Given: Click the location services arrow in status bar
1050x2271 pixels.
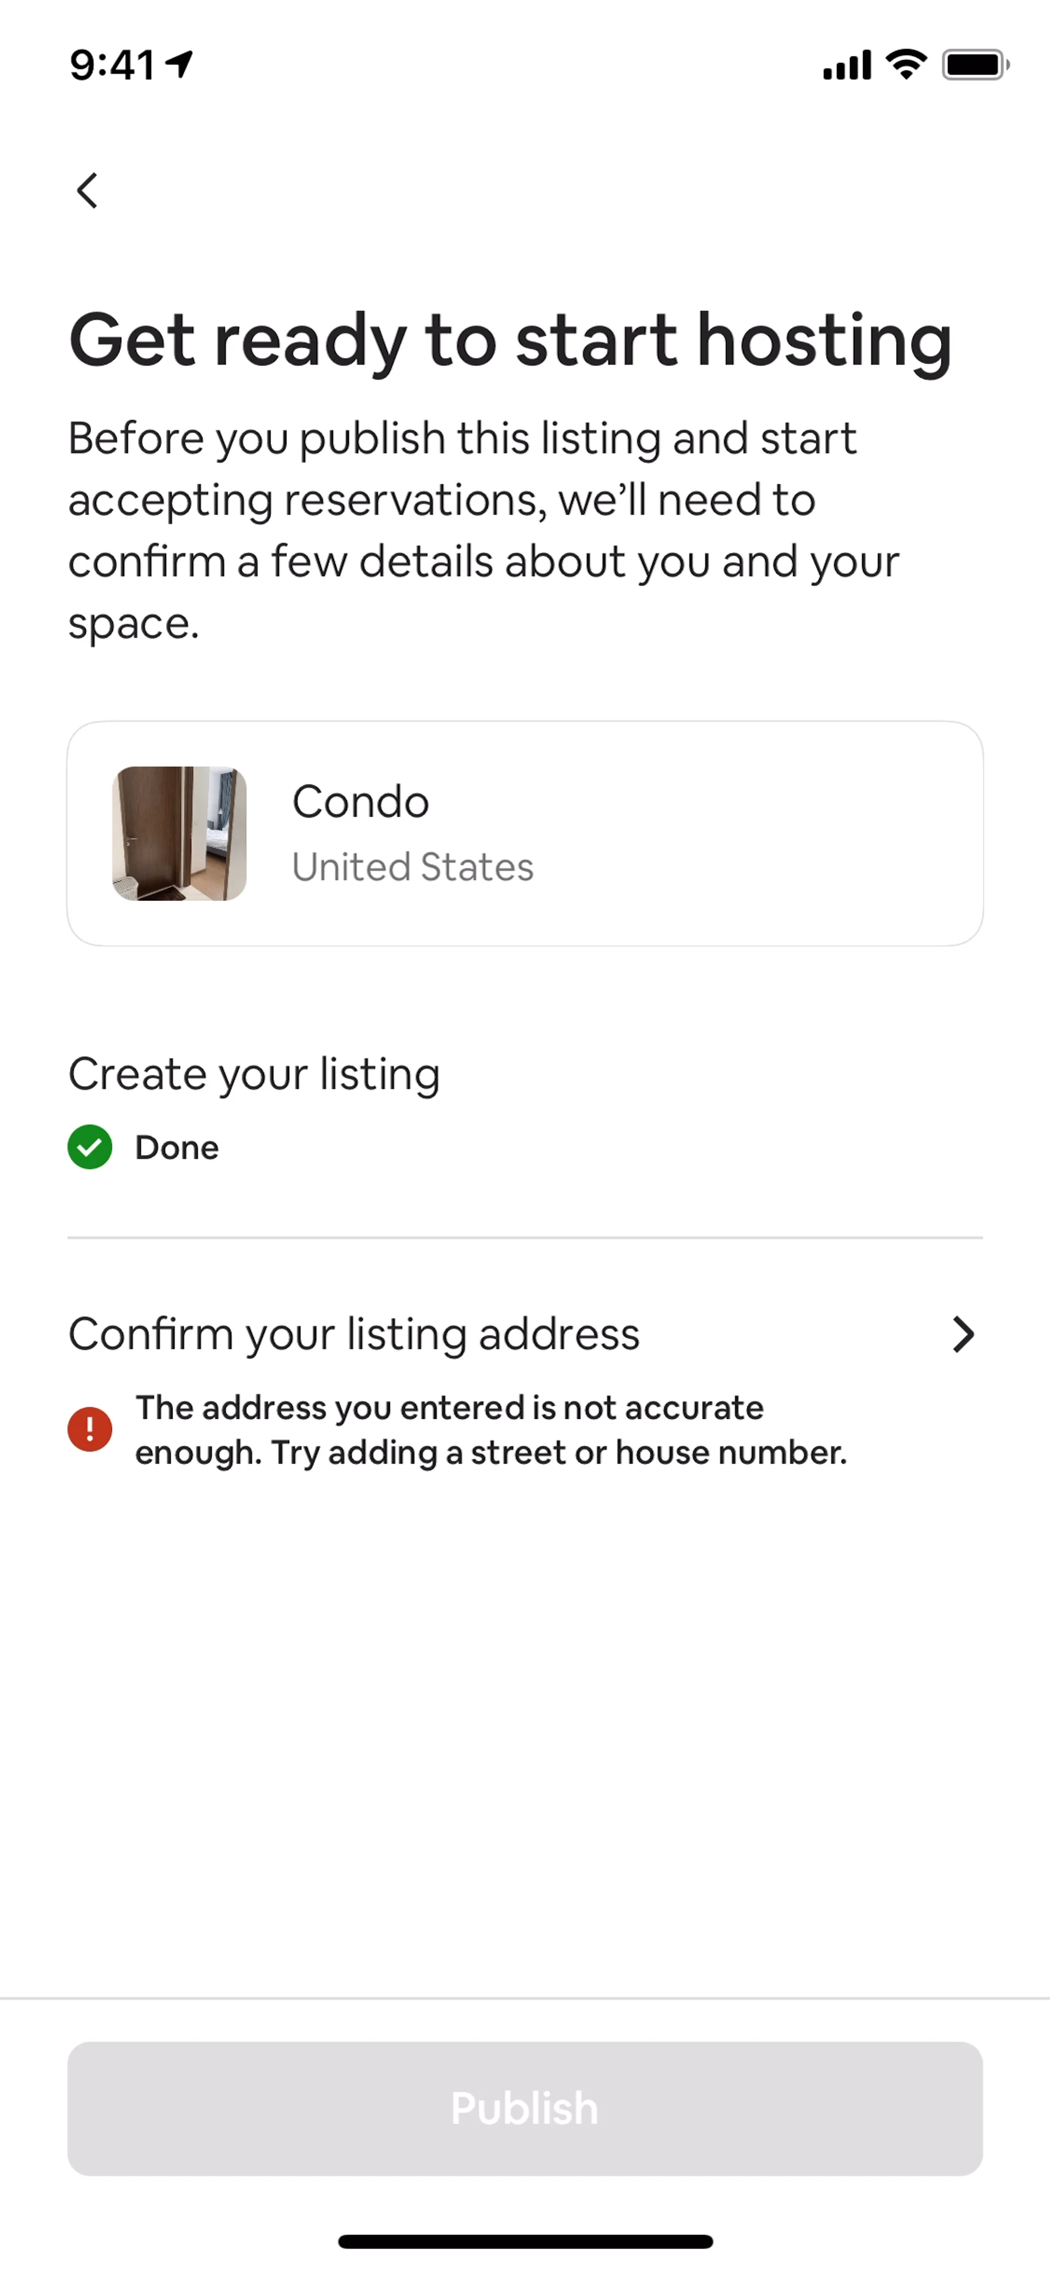Looking at the screenshot, I should 180,63.
